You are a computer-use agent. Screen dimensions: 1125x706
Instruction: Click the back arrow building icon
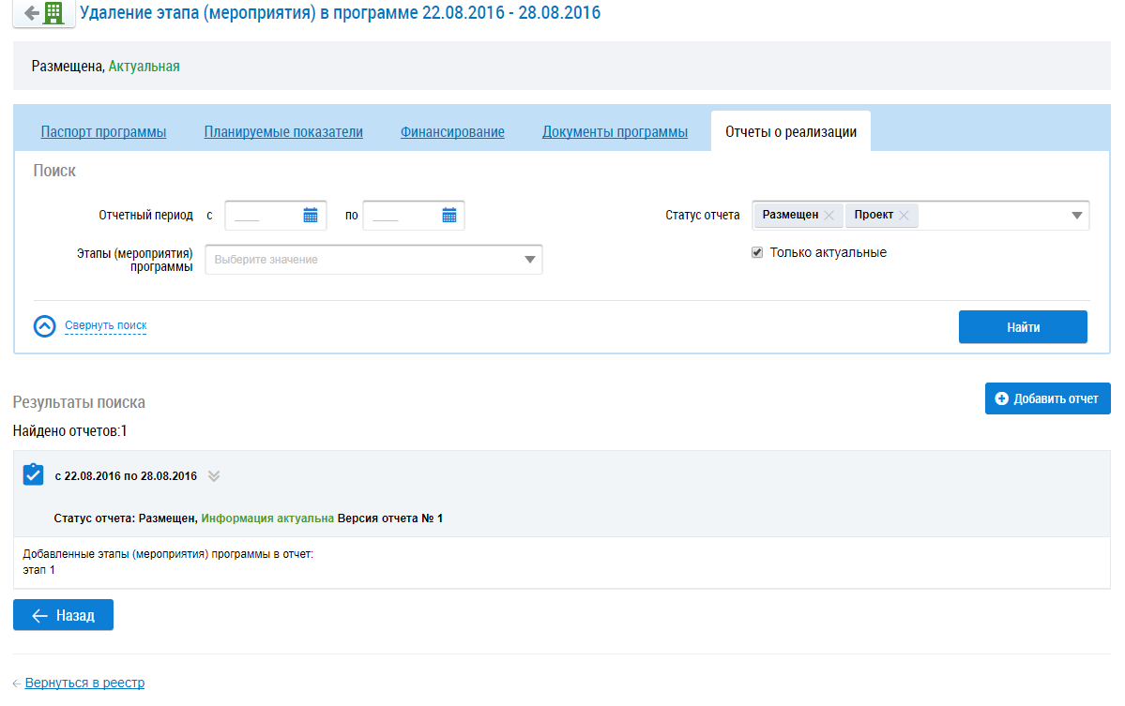(x=43, y=13)
